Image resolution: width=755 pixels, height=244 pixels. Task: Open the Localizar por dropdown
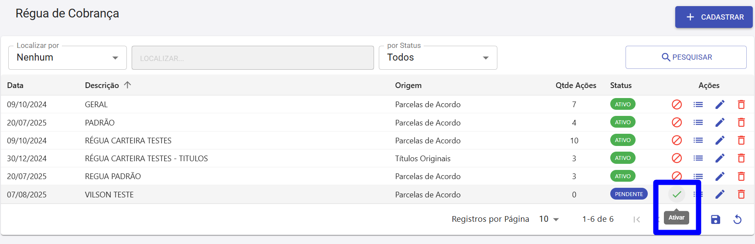tap(68, 58)
